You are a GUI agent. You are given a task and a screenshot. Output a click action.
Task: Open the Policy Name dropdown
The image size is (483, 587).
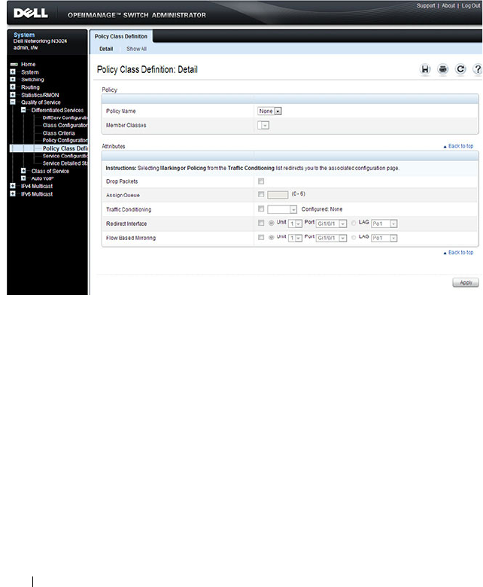269,111
